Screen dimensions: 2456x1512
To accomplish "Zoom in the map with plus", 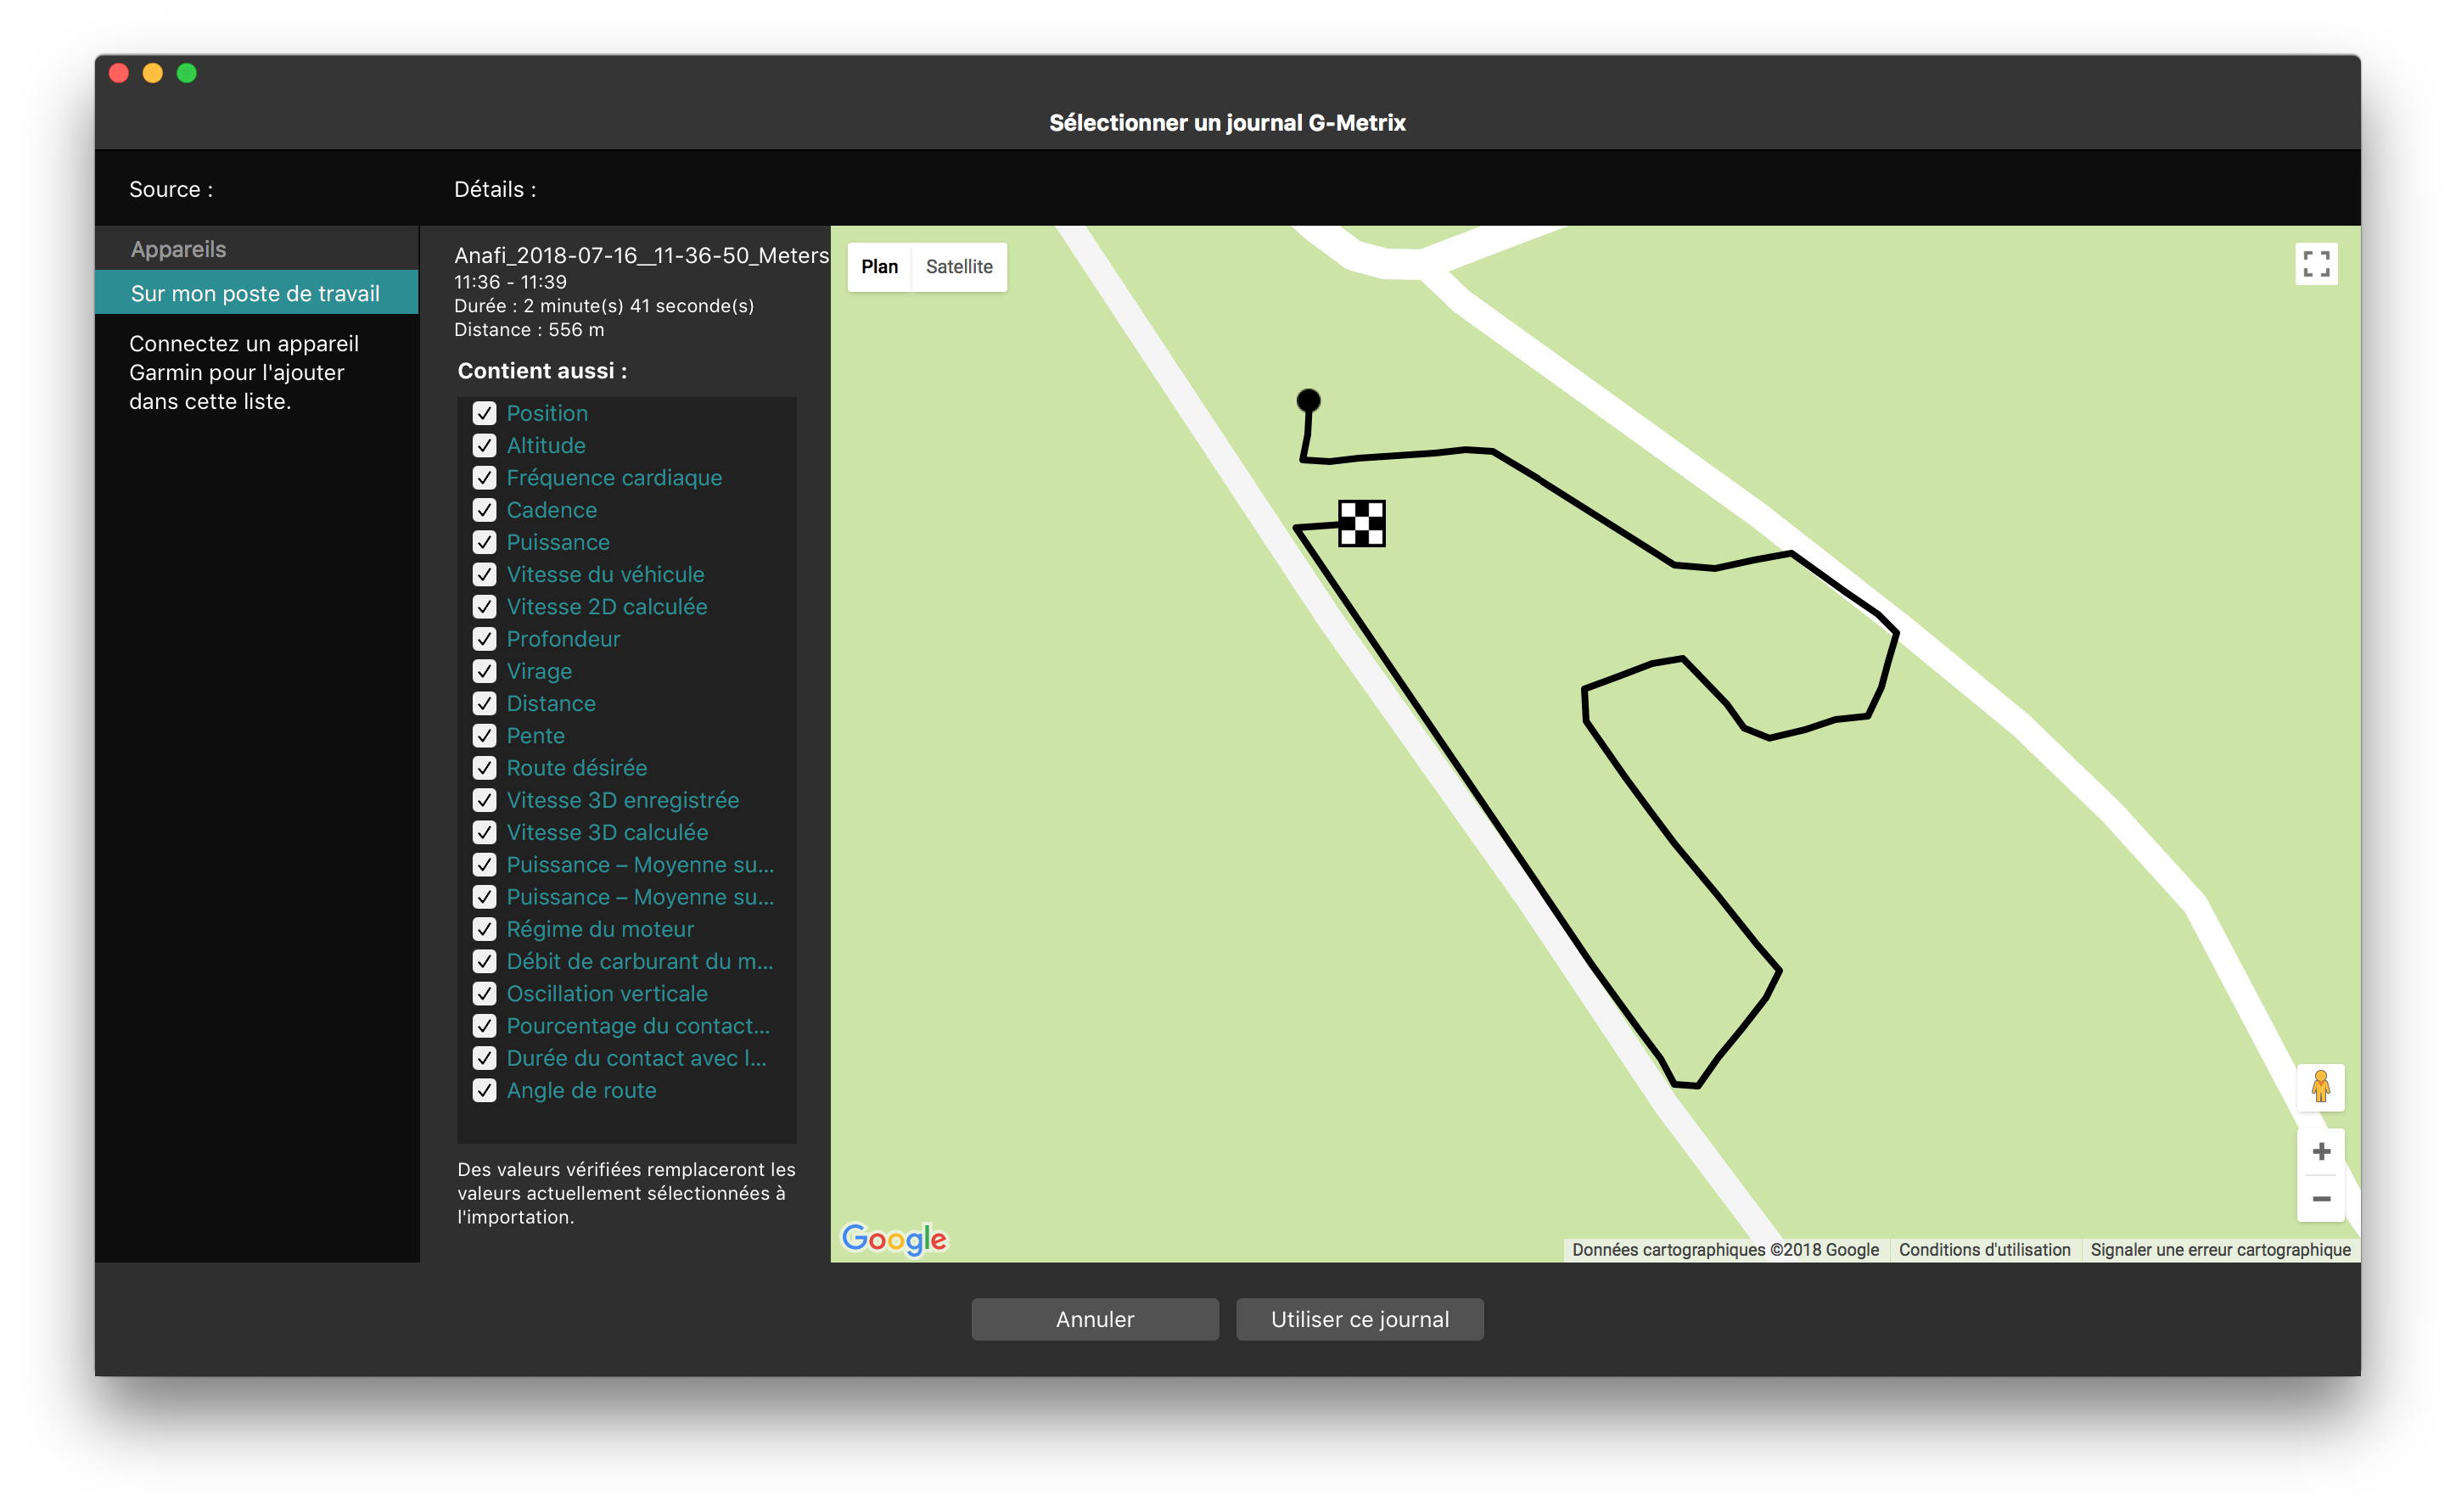I will [2320, 1151].
